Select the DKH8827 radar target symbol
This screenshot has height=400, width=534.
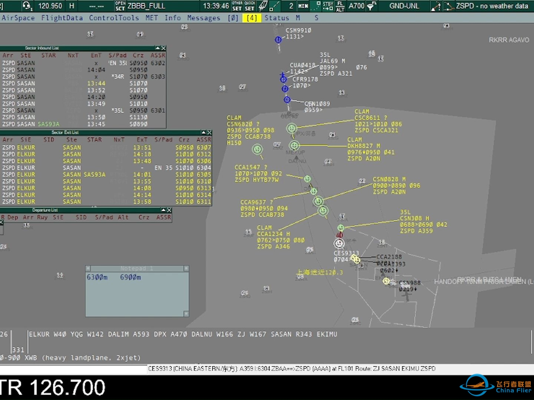(294, 145)
